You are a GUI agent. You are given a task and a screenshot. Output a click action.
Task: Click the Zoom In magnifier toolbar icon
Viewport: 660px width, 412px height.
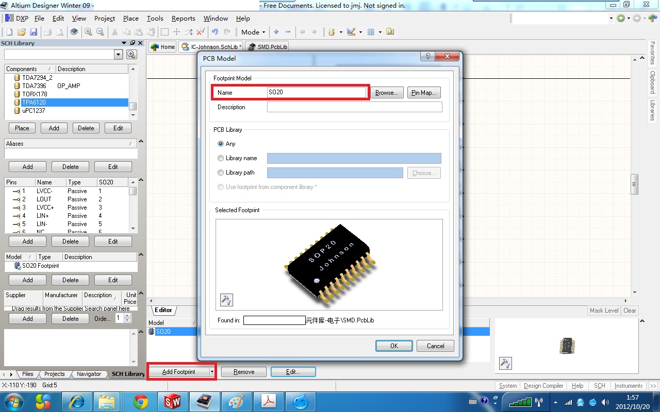coord(89,32)
